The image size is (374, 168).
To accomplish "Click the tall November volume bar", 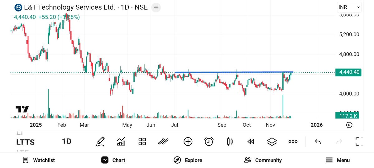I will pos(283,106).
